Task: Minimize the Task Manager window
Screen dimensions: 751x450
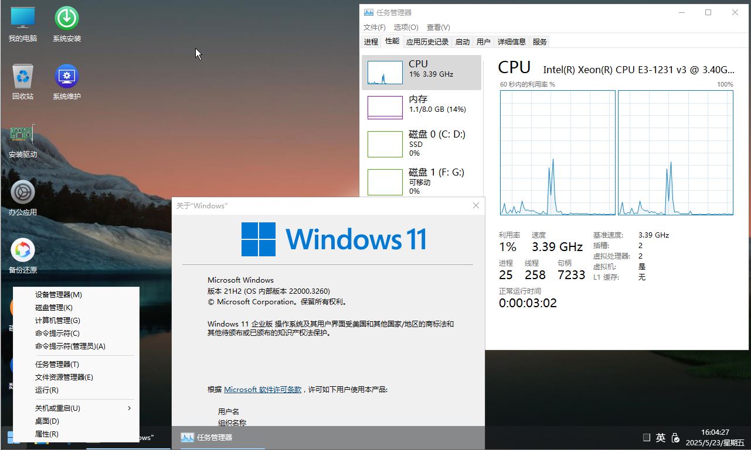Action: tap(681, 12)
